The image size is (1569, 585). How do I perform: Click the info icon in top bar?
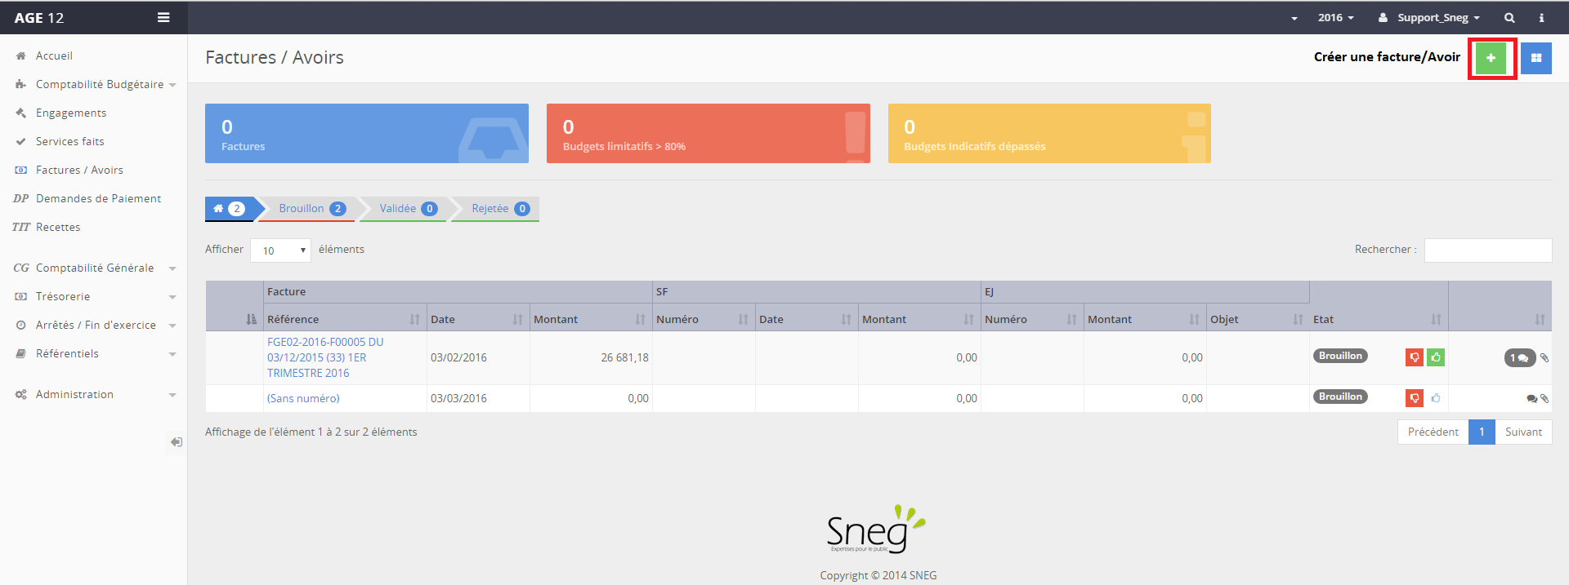click(1541, 18)
